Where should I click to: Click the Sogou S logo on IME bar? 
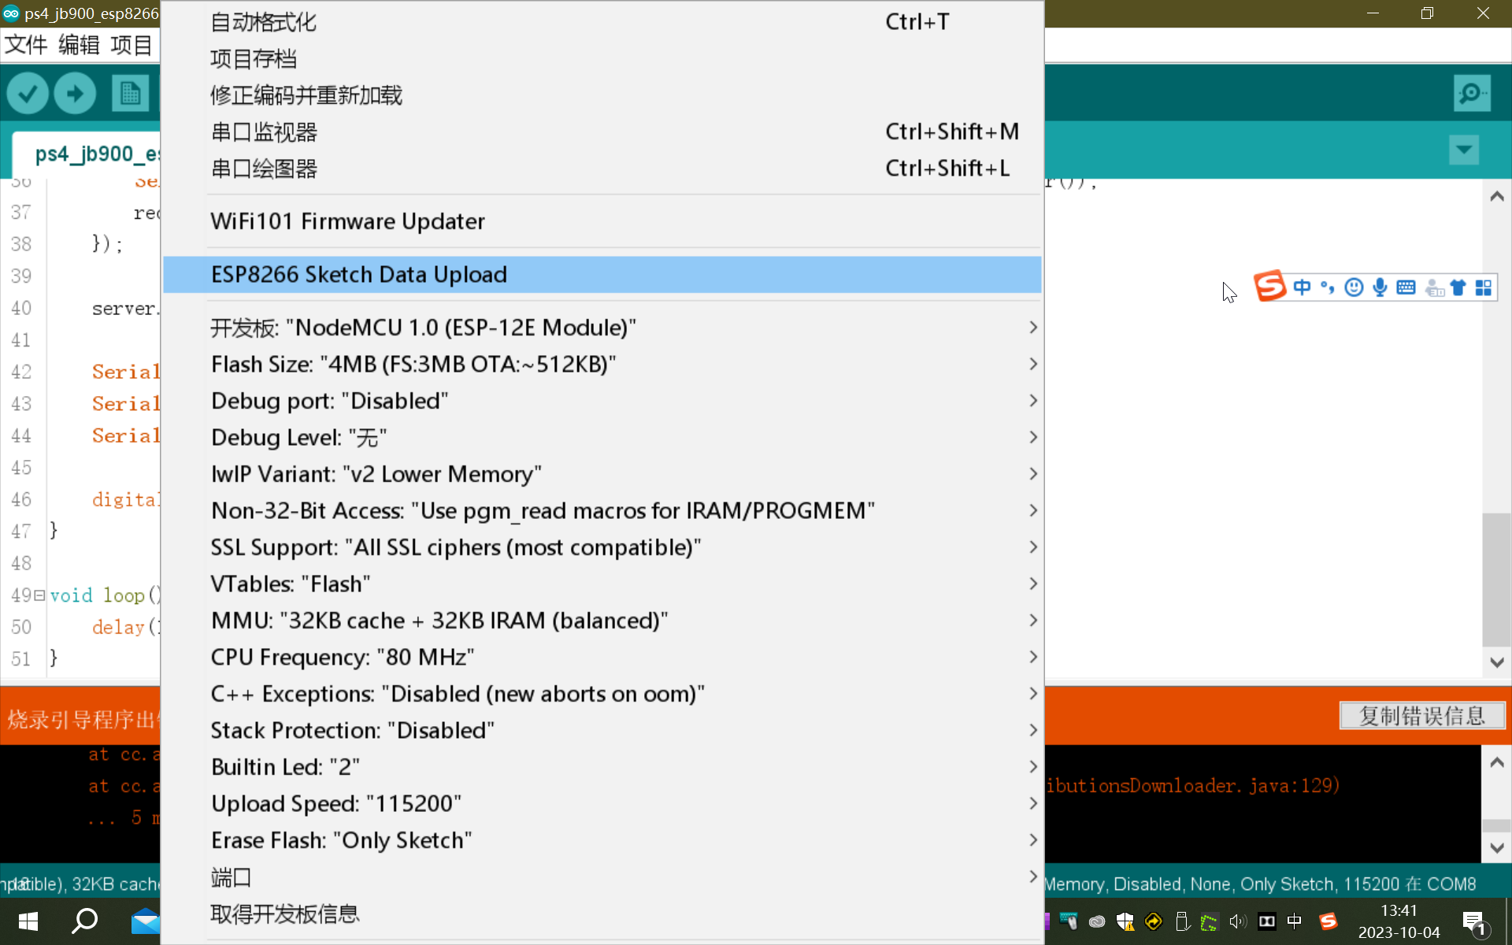(1269, 287)
